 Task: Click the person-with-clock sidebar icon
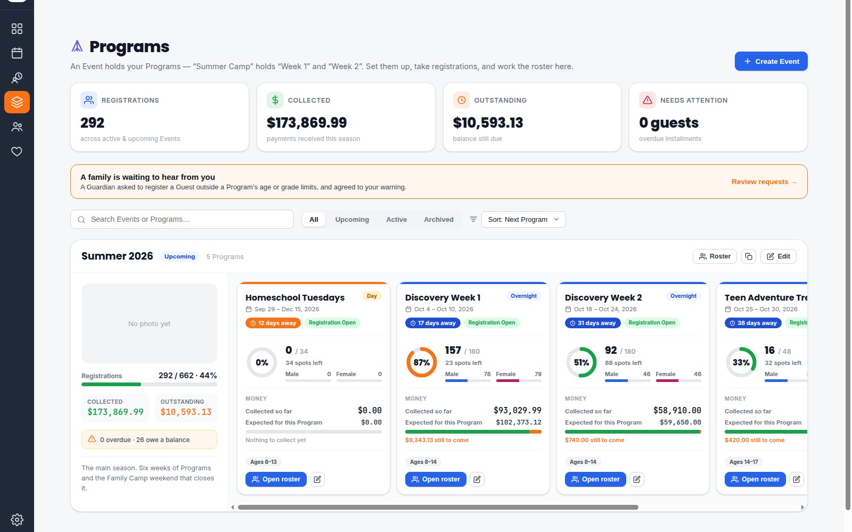point(17,78)
